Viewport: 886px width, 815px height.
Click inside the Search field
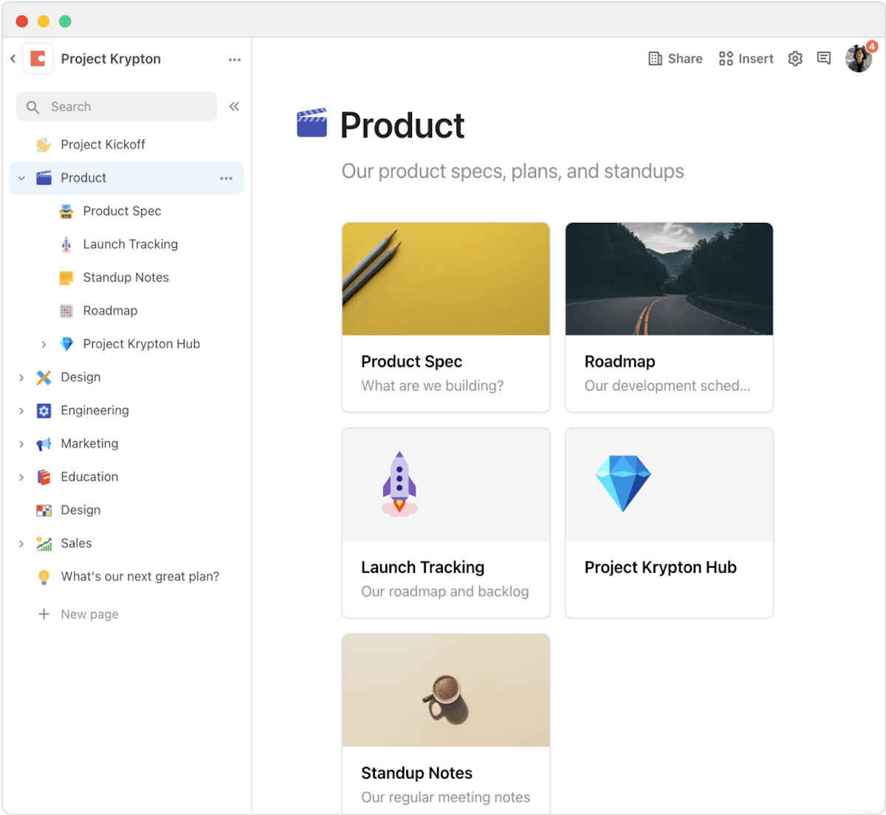point(116,106)
